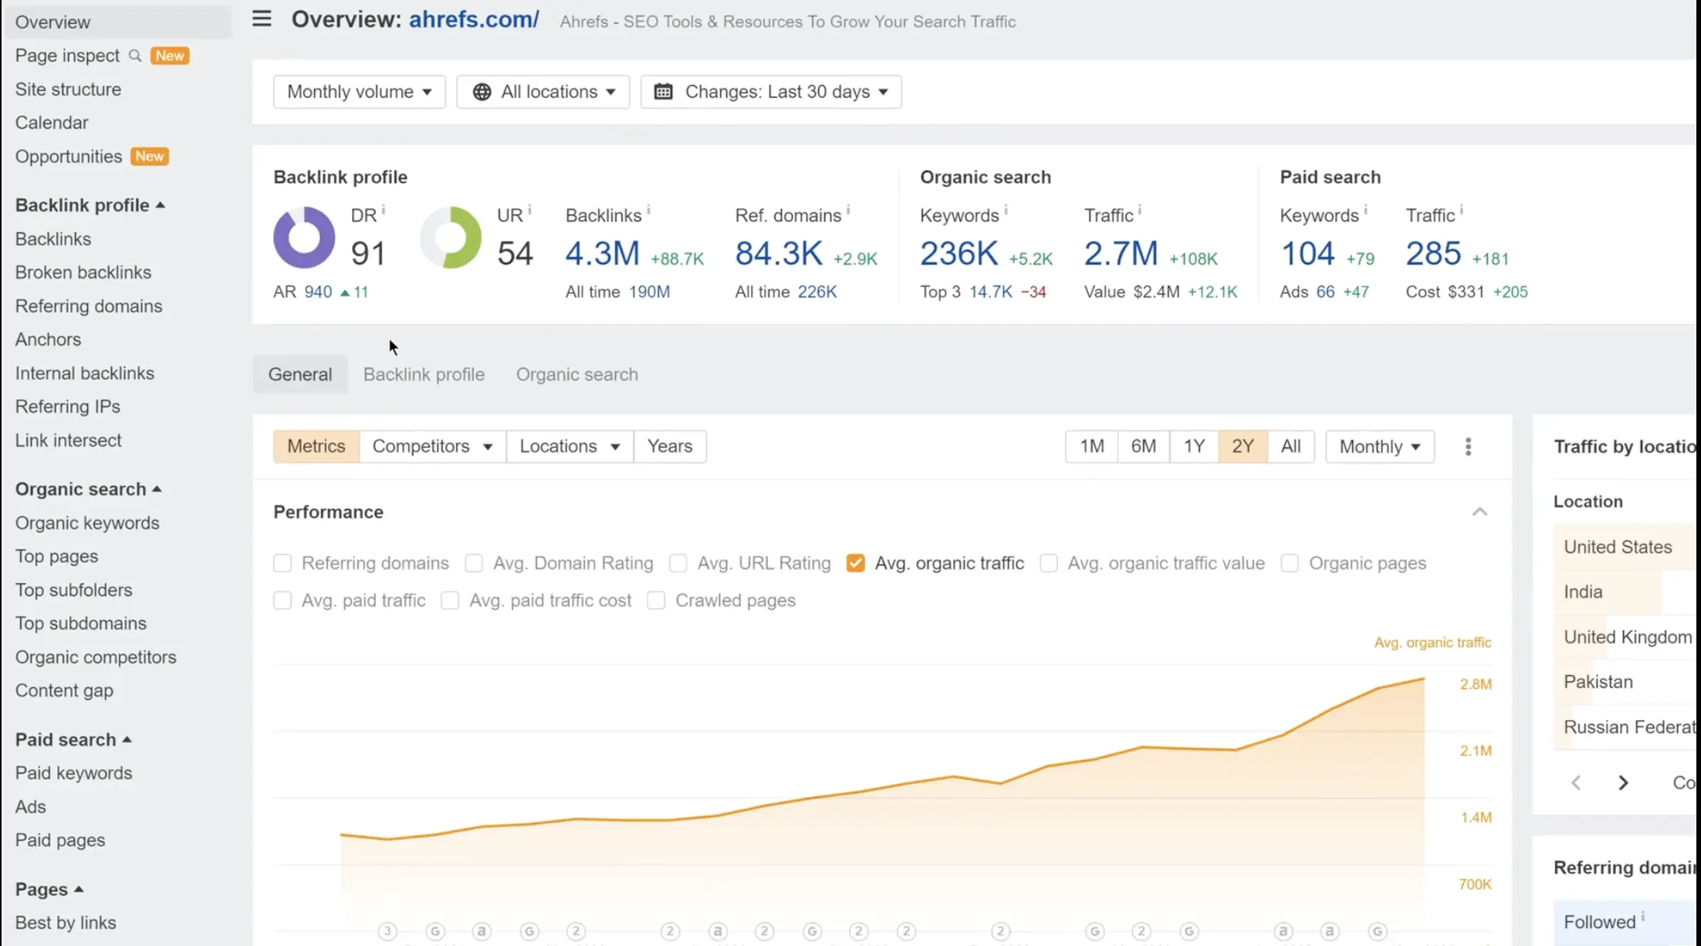Click the Page inspect magnifier icon
1701x946 pixels.
(x=135, y=56)
